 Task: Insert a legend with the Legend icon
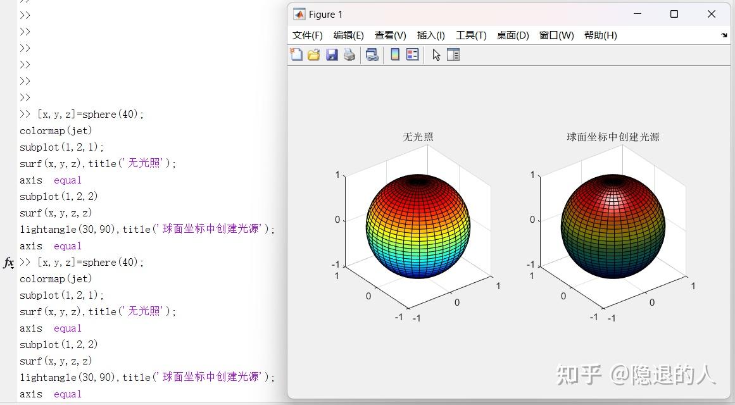(x=412, y=54)
